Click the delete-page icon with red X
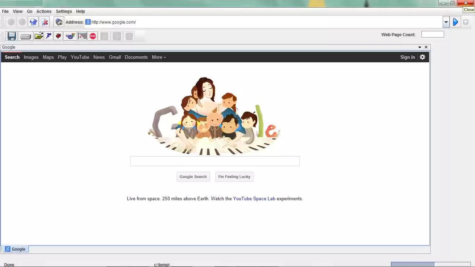475x267 pixels. click(45, 22)
